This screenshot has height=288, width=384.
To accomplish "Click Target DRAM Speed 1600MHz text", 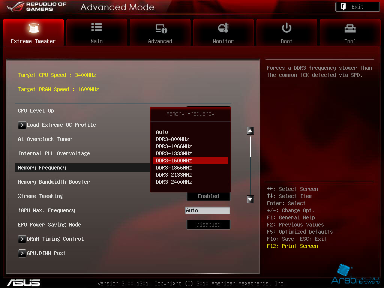I will pyautogui.click(x=58, y=89).
